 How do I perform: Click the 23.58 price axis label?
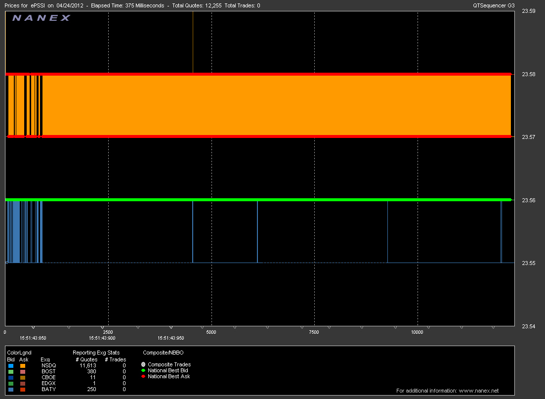pos(529,74)
